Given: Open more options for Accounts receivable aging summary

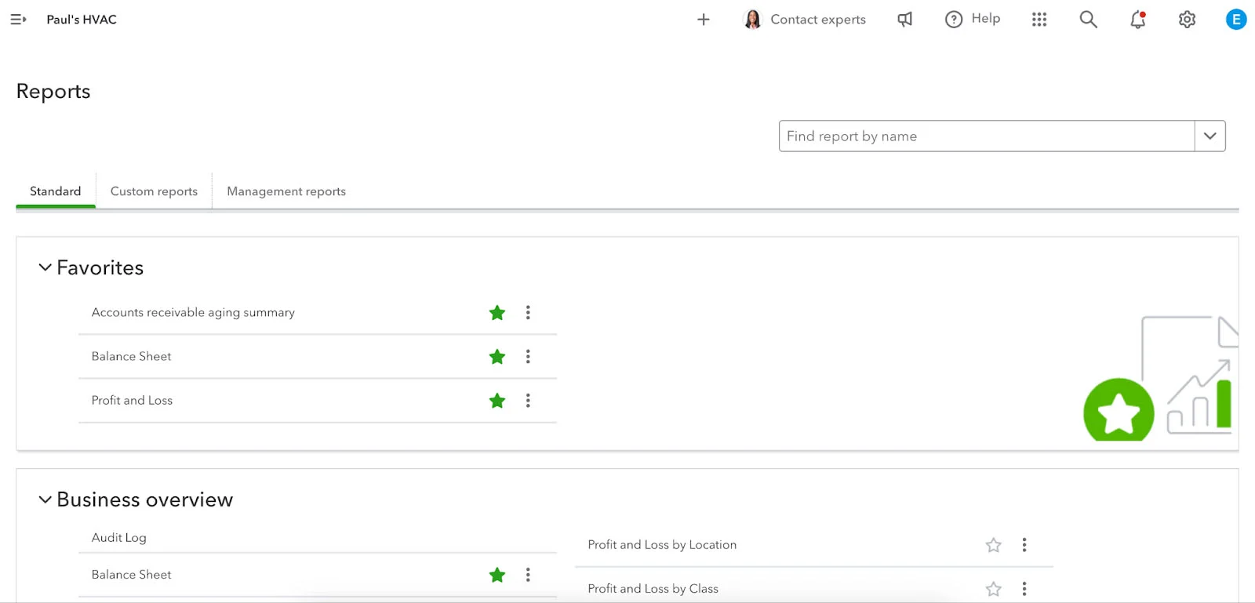Looking at the screenshot, I should (x=528, y=313).
